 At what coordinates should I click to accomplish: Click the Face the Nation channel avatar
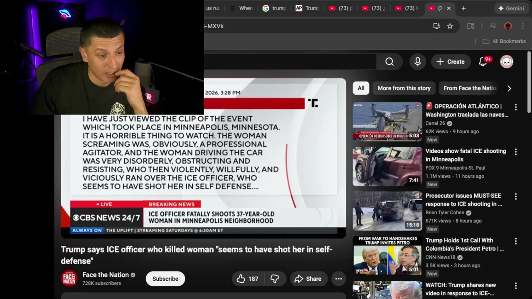(x=69, y=279)
